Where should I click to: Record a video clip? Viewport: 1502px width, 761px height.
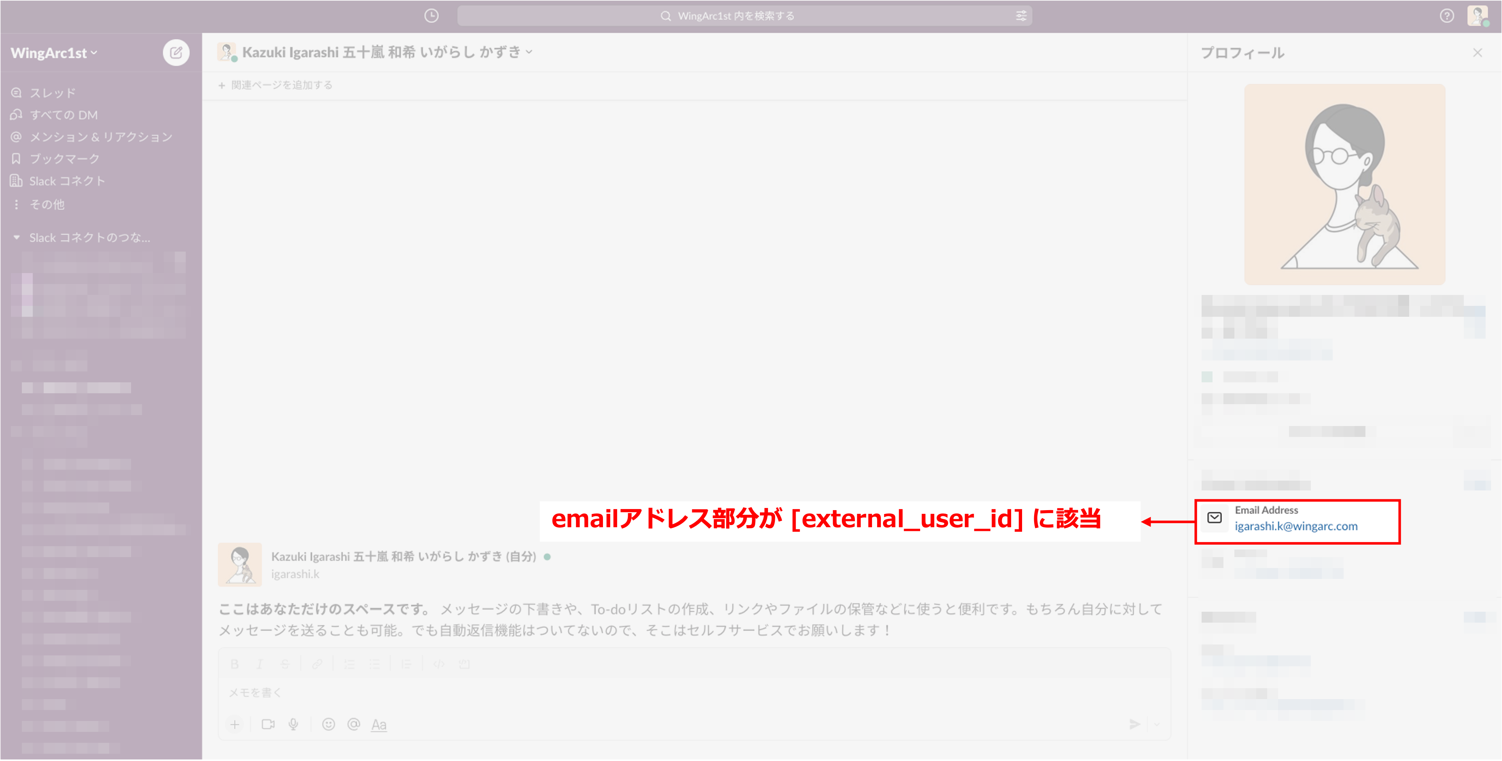point(268,724)
